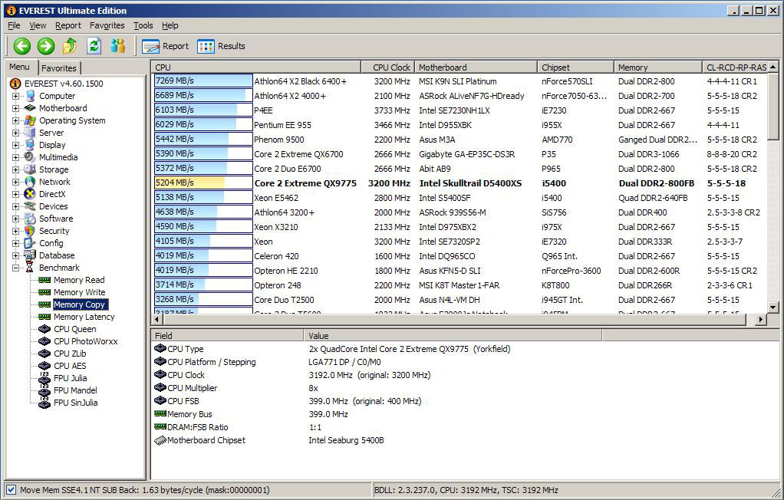Screen dimensions: 784x500
Task: Open the Favorites menu
Action: [x=107, y=25]
